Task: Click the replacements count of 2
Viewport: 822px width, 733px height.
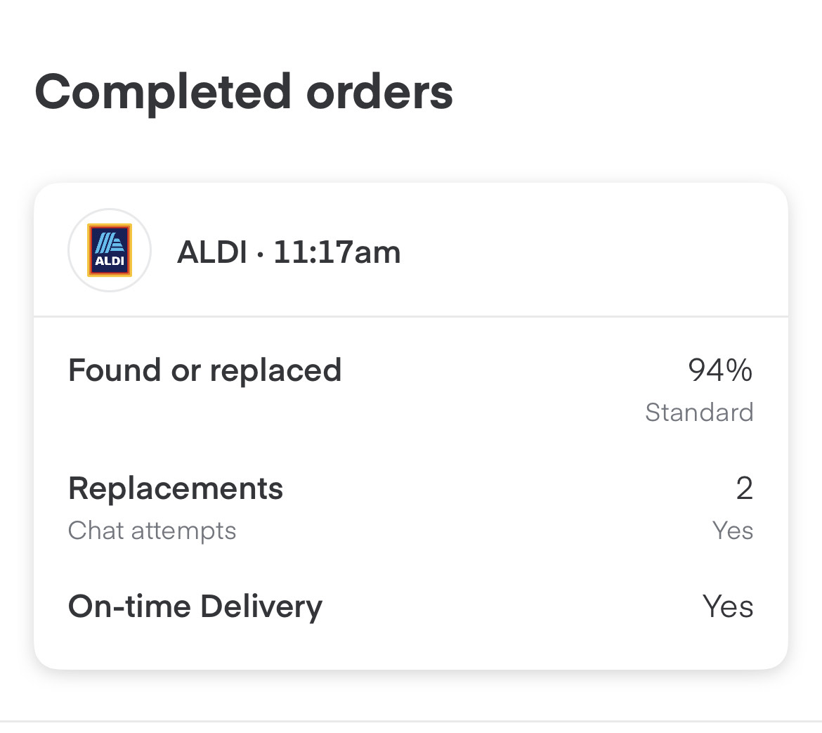Action: point(745,488)
